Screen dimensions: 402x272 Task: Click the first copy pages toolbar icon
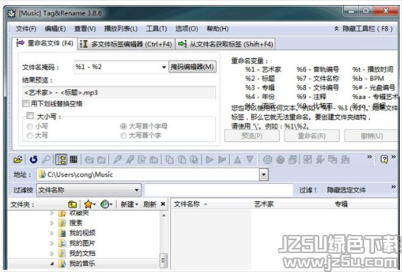tap(169, 159)
